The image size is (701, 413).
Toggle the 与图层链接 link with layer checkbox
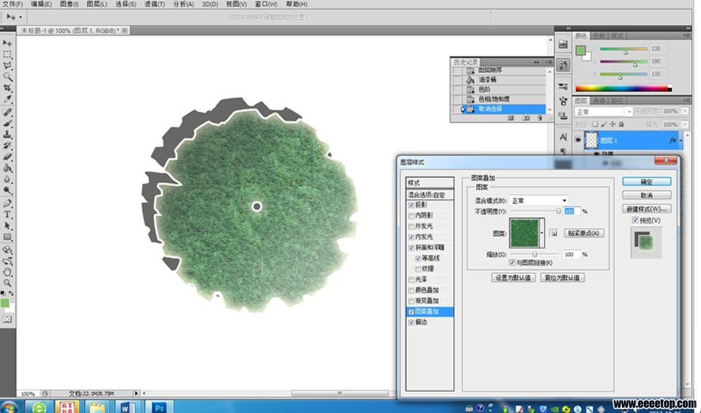(x=512, y=263)
